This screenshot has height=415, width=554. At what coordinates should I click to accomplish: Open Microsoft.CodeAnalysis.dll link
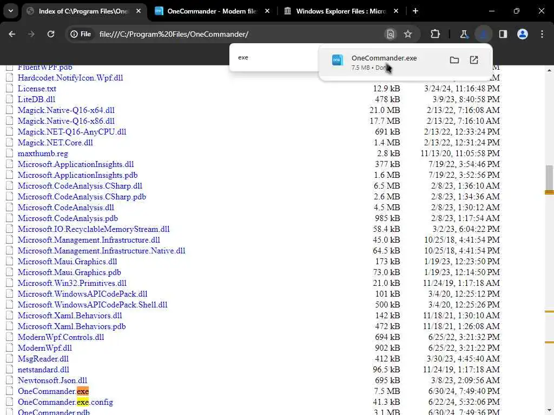pyautogui.click(x=66, y=207)
